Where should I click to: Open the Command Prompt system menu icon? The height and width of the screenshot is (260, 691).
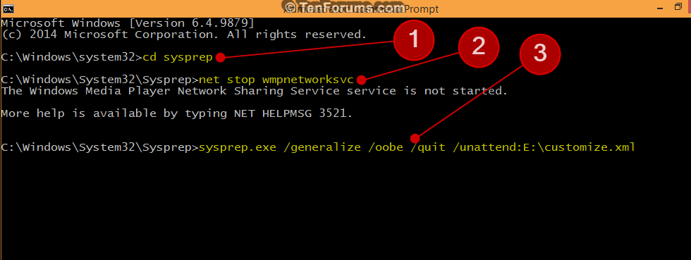coord(8,8)
